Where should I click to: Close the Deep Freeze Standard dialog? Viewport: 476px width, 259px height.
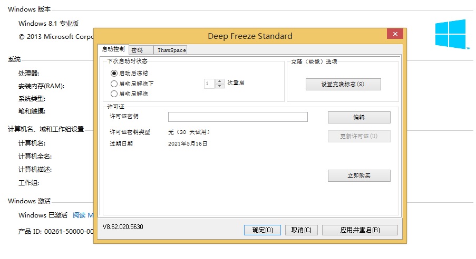(395, 34)
